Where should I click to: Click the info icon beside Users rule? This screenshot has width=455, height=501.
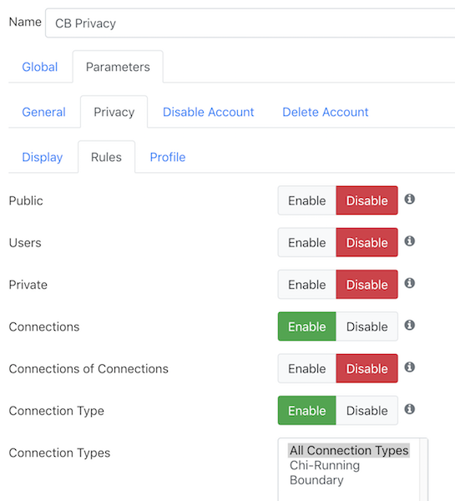pyautogui.click(x=409, y=241)
